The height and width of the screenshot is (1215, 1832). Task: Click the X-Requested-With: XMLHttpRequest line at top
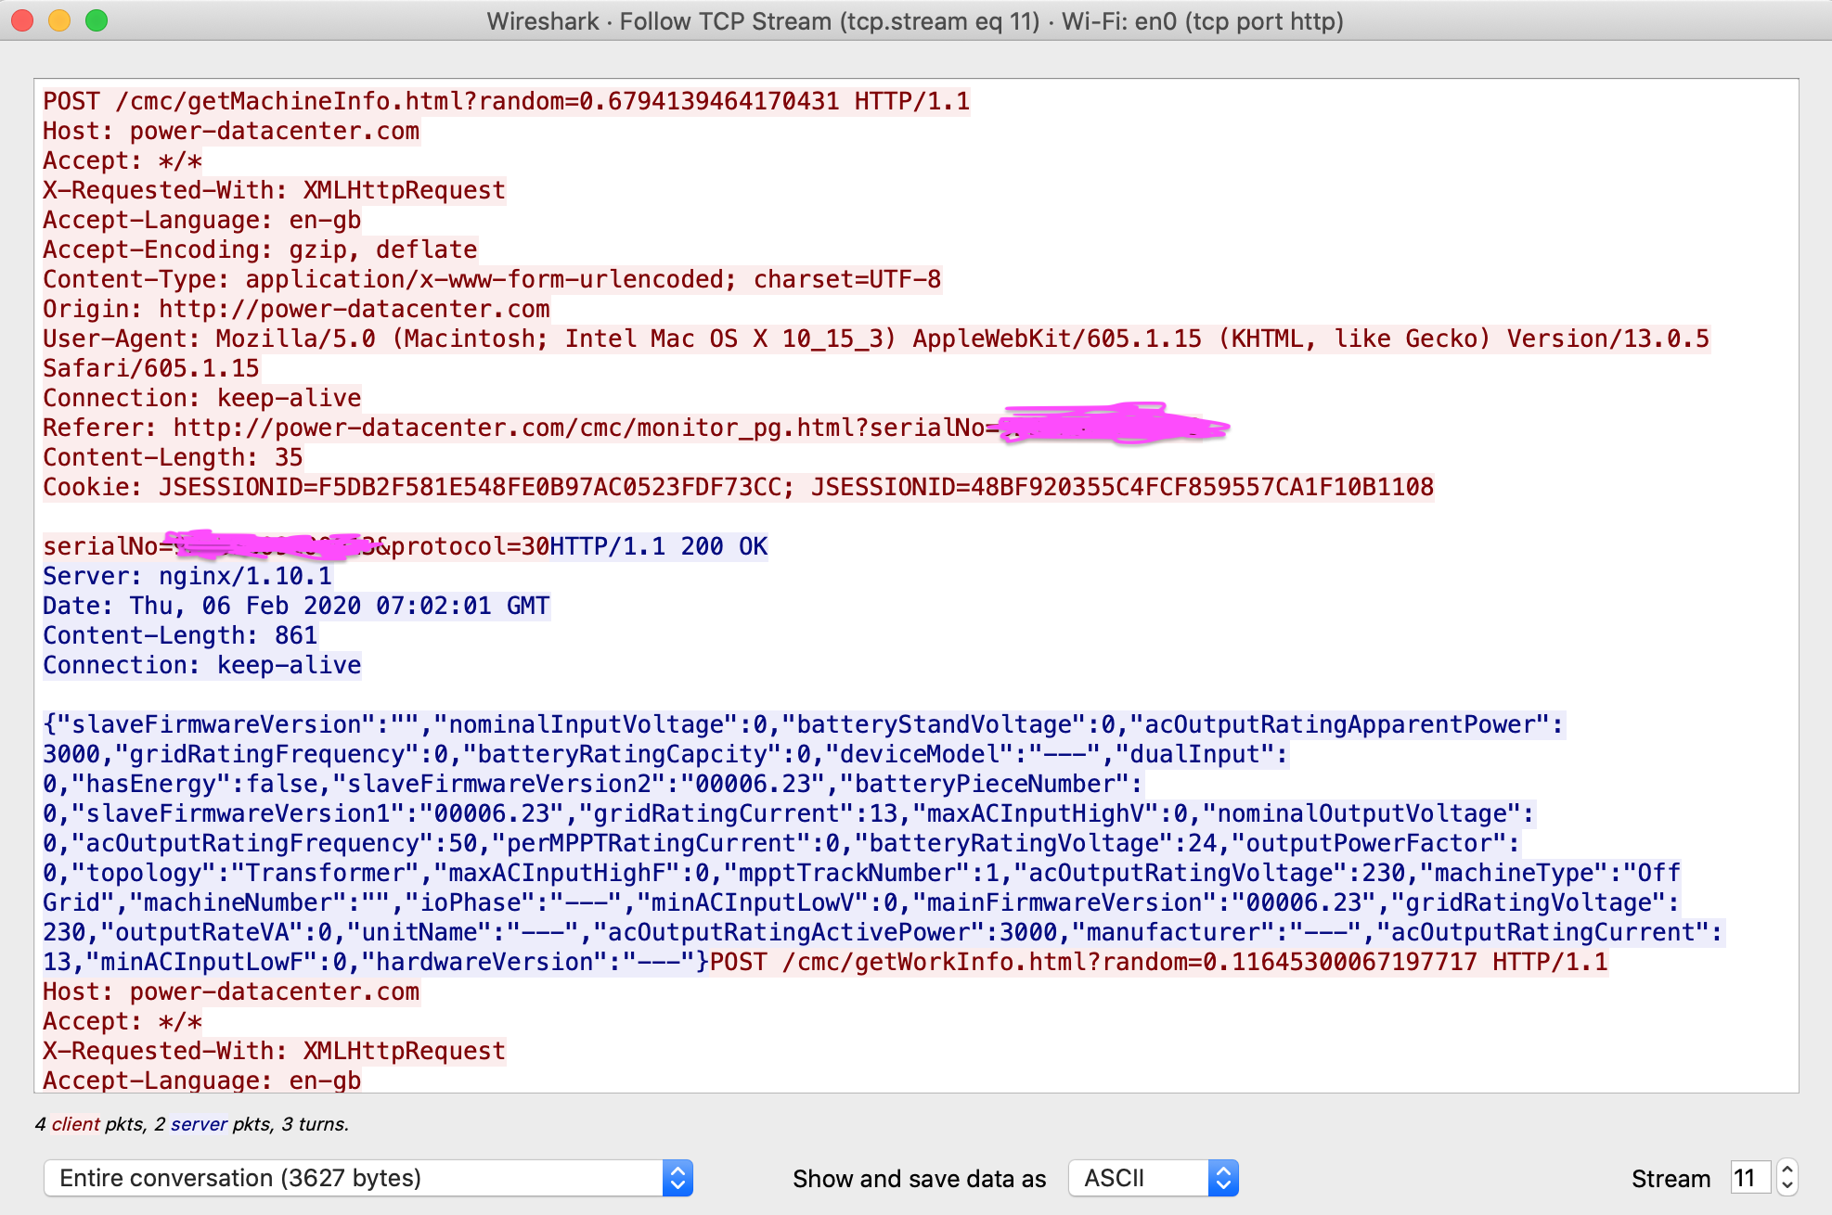(275, 190)
